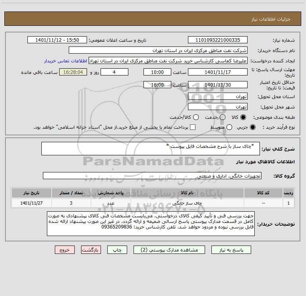Open the اطلاعات تماس خریدار link
This screenshot has width=306, height=296.
coord(66,61)
